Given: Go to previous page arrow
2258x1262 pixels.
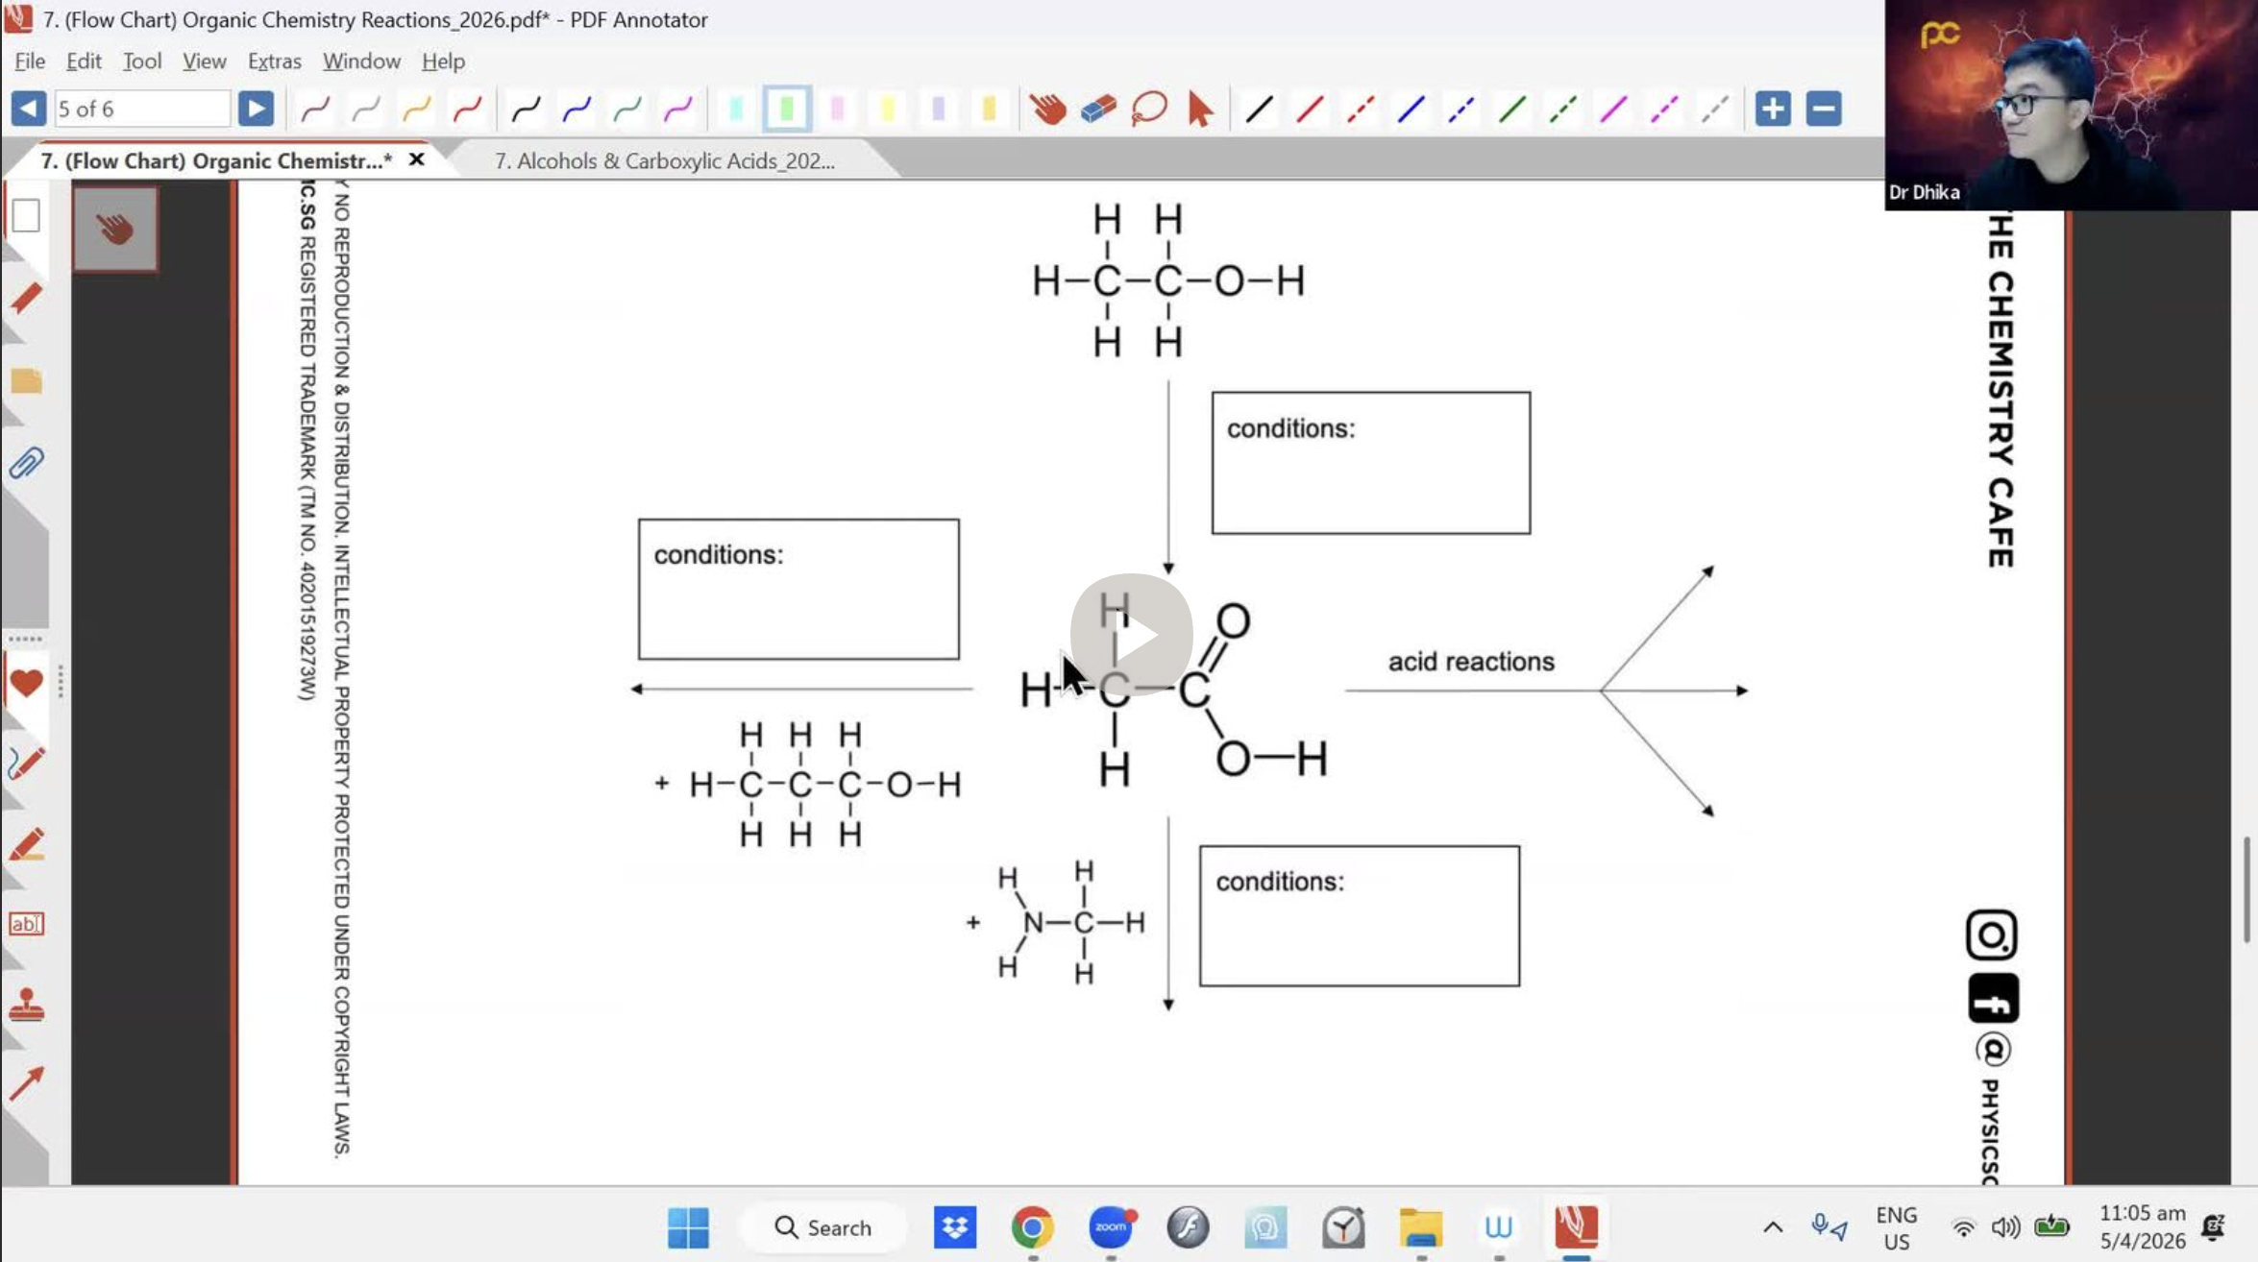Looking at the screenshot, I should click(x=28, y=109).
